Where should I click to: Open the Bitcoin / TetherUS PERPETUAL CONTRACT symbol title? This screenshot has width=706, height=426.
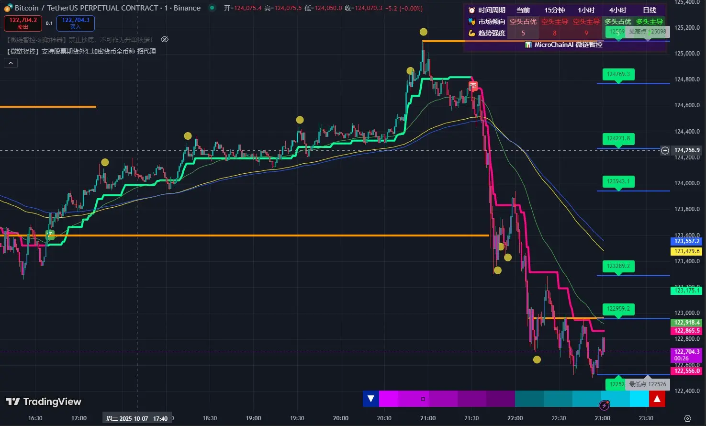pos(108,8)
